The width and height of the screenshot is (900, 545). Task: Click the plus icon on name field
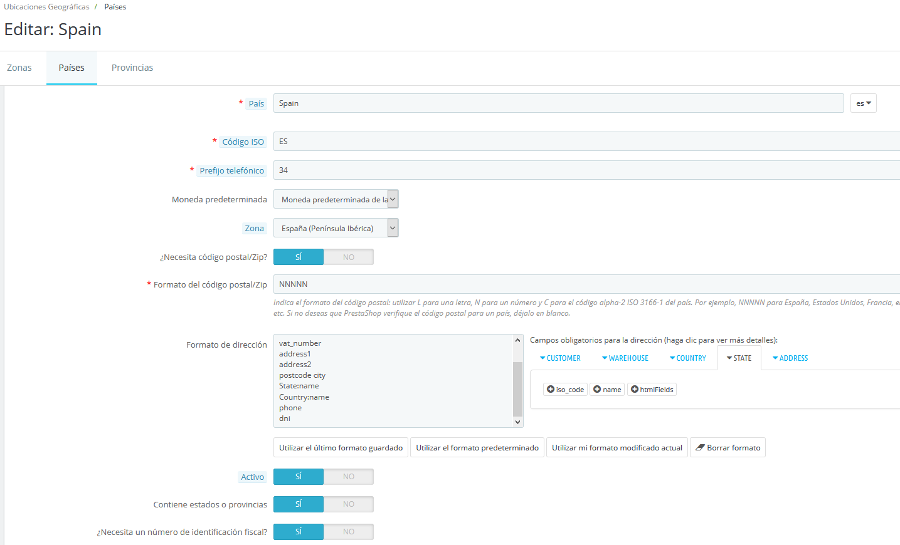[x=597, y=389]
